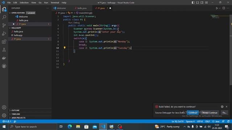Open Microsoft Edge from the taskbar
This screenshot has height=130, width=232.
[70, 127]
